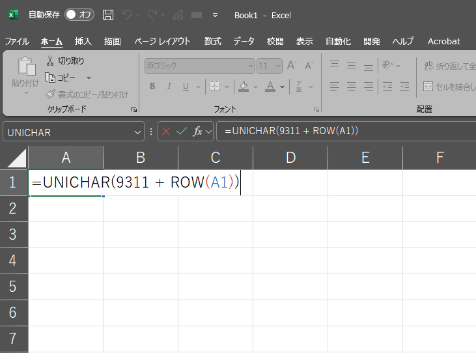Image resolution: width=476 pixels, height=353 pixels.
Task: Click the font name box 游ゴシック
Action: [x=199, y=66]
